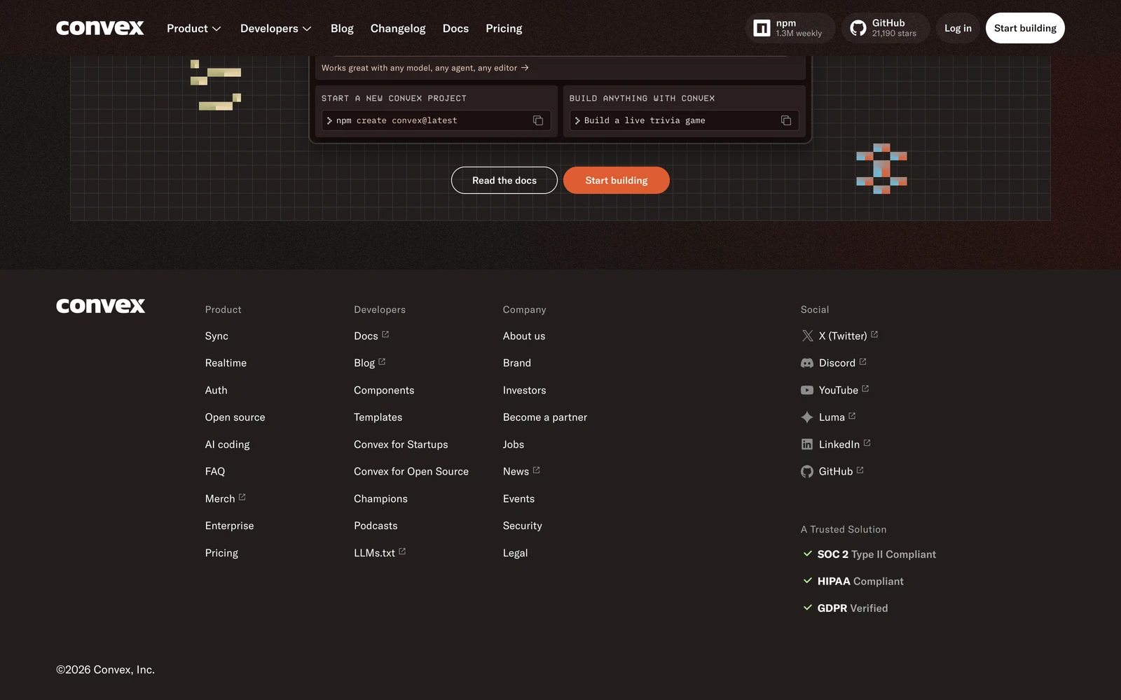Click the external-link icon next to Merch
Screen dimensions: 1121x700
(242, 497)
